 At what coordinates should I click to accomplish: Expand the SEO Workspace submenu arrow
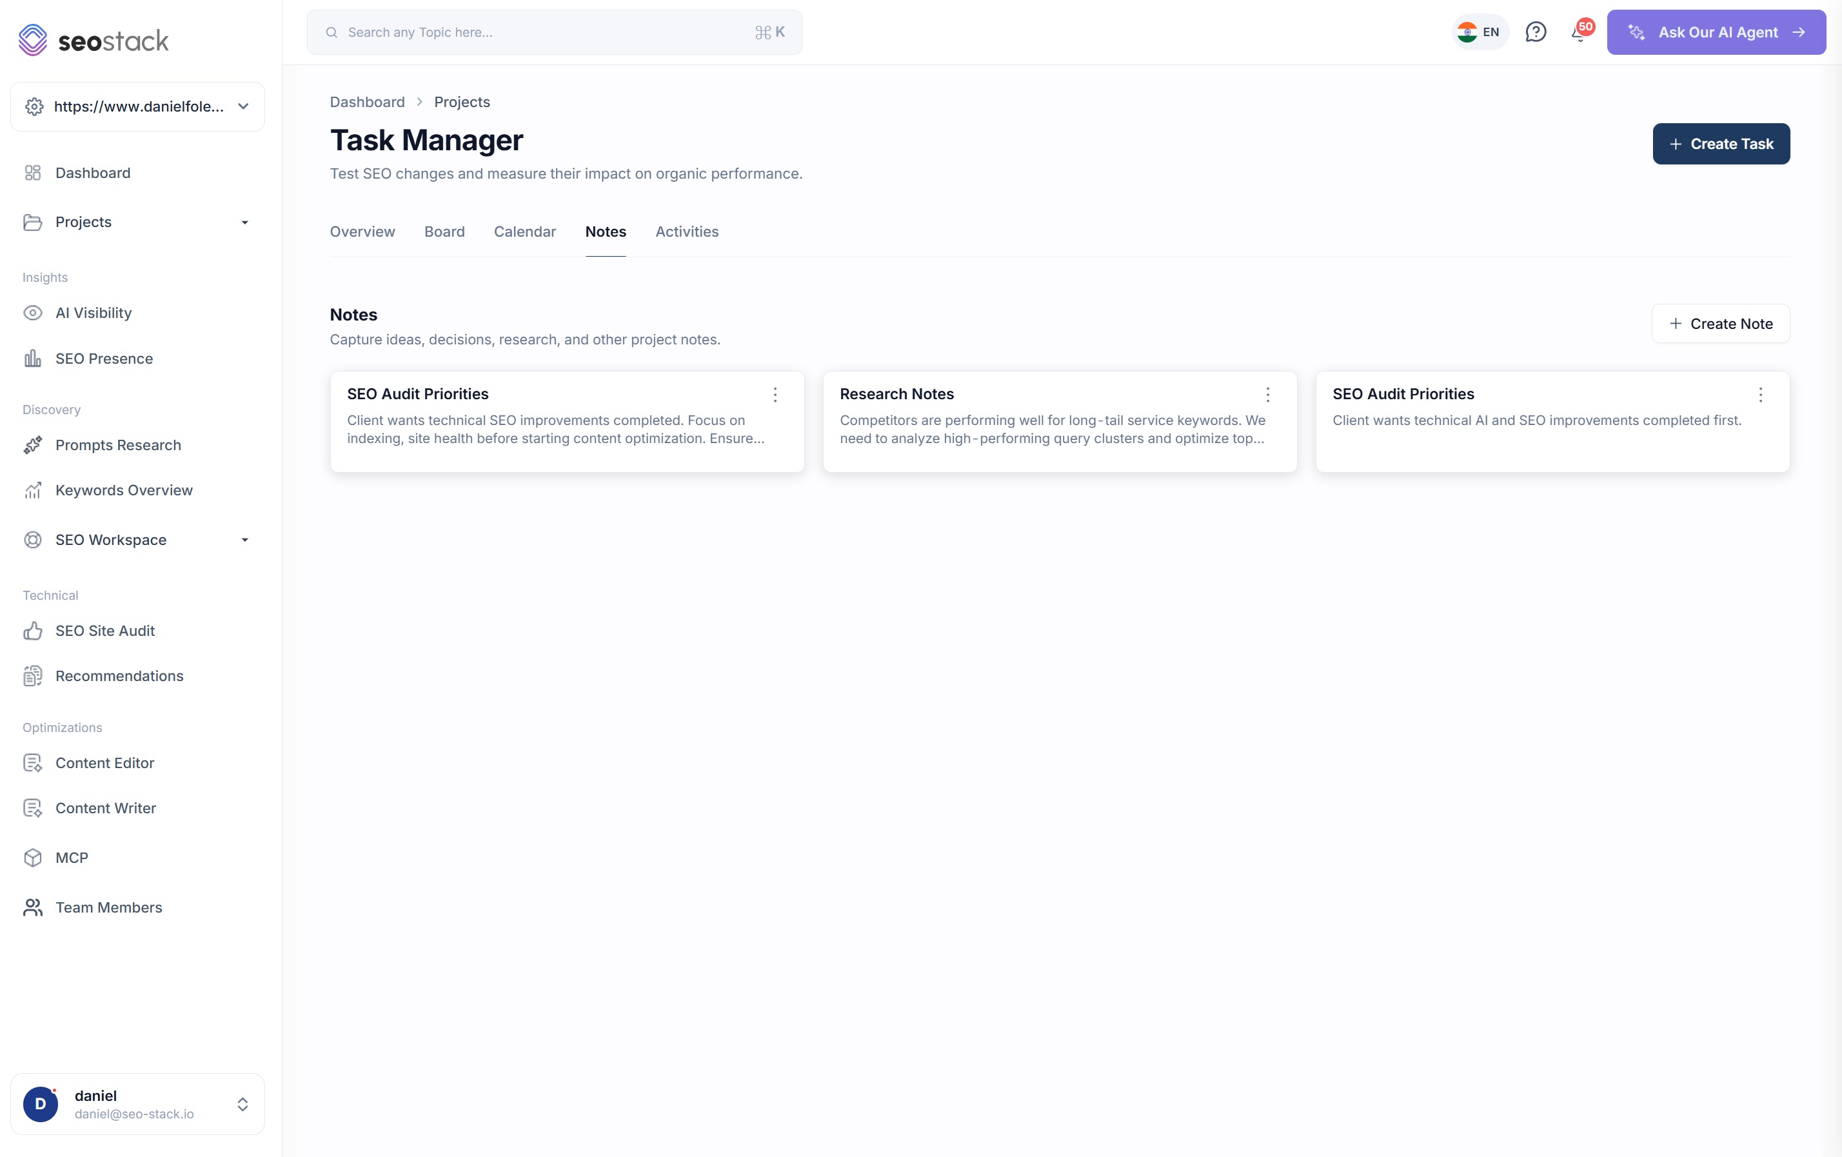point(245,540)
